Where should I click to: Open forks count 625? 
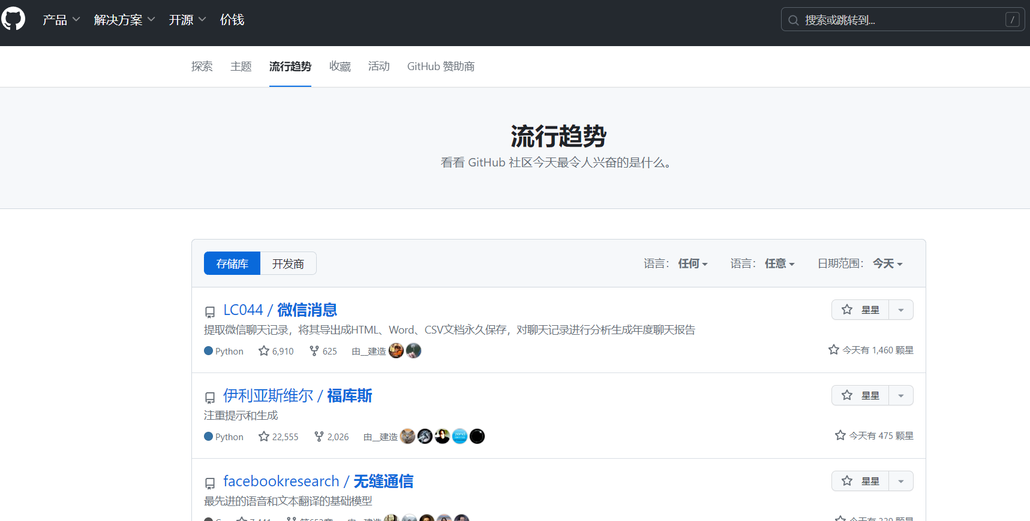[323, 351]
